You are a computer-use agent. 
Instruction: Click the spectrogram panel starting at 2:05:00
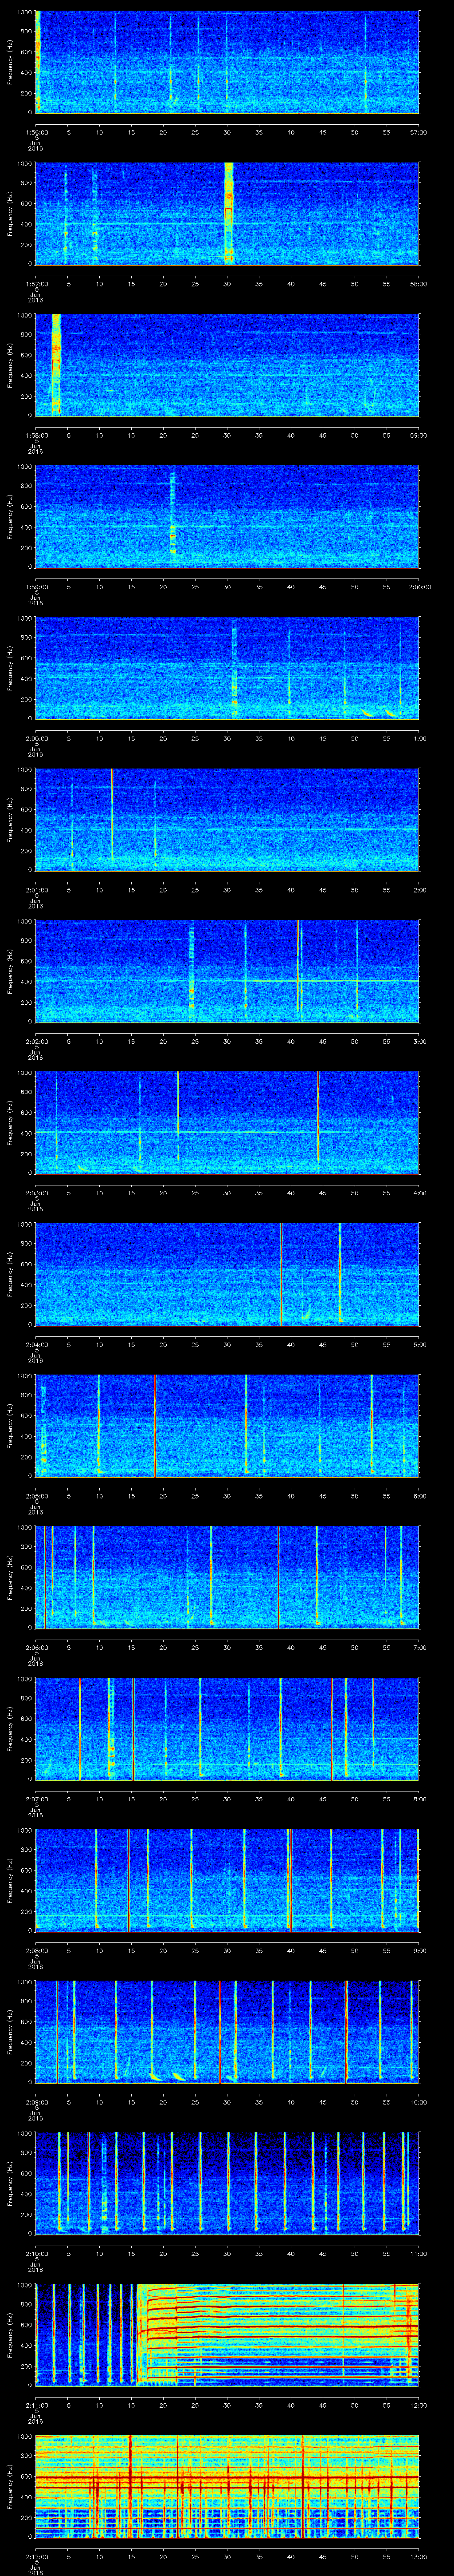[227, 1425]
